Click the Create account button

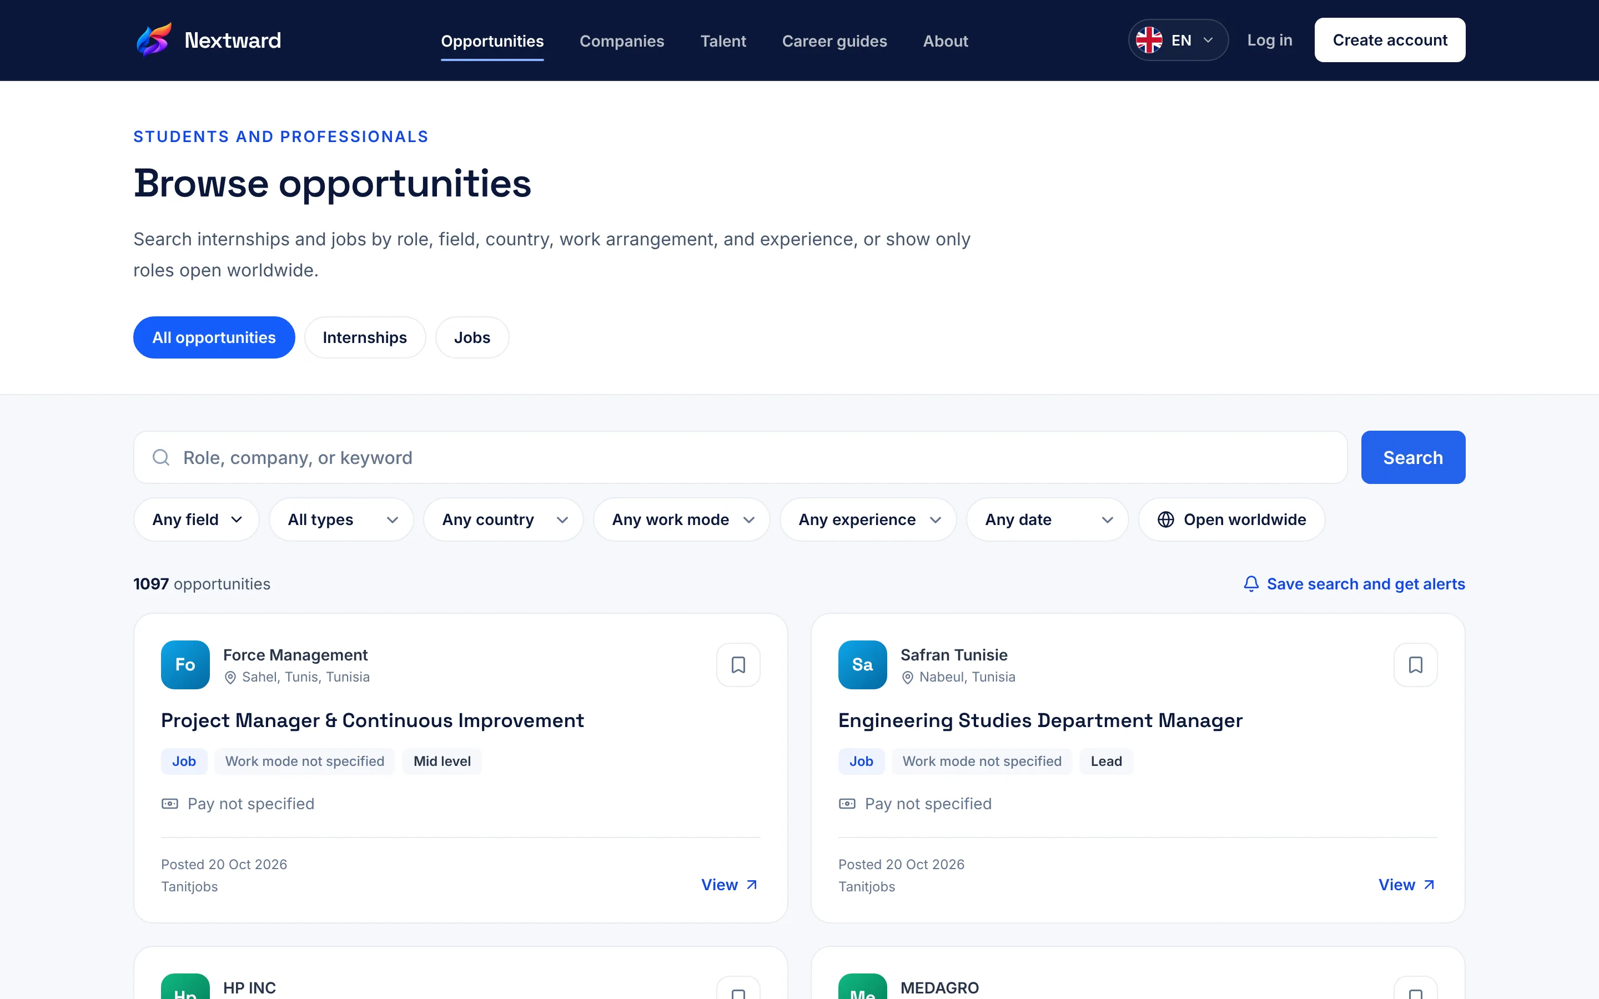pos(1390,41)
